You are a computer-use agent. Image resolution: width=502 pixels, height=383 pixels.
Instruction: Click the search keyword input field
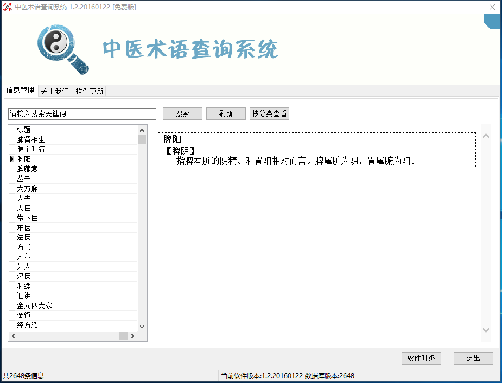click(x=81, y=114)
